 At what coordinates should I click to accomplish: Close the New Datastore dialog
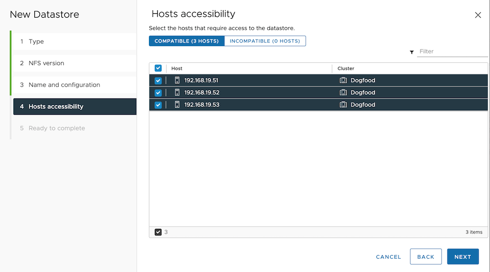[478, 15]
